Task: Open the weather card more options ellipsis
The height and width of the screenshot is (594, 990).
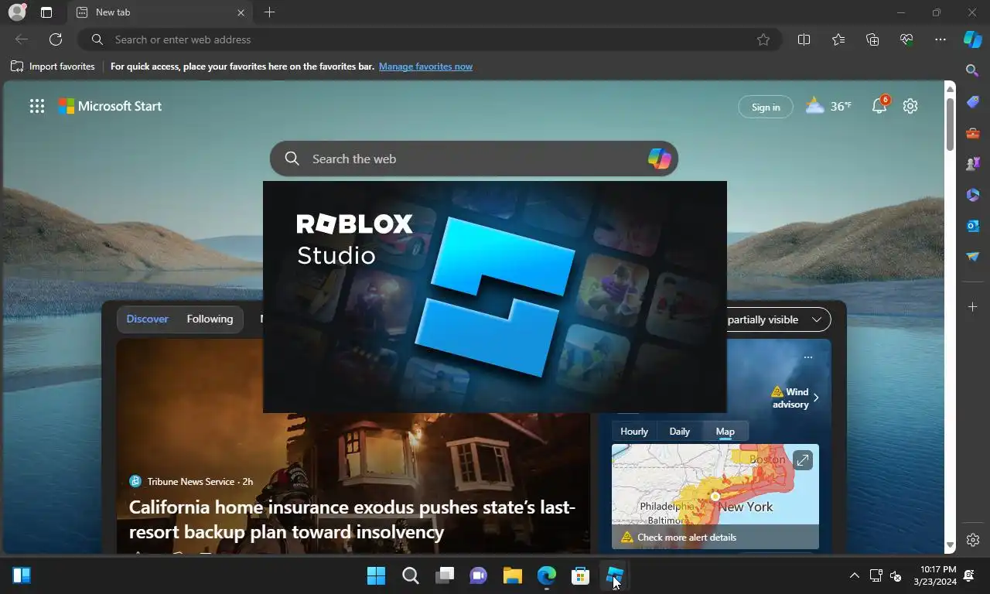Action: tap(808, 357)
